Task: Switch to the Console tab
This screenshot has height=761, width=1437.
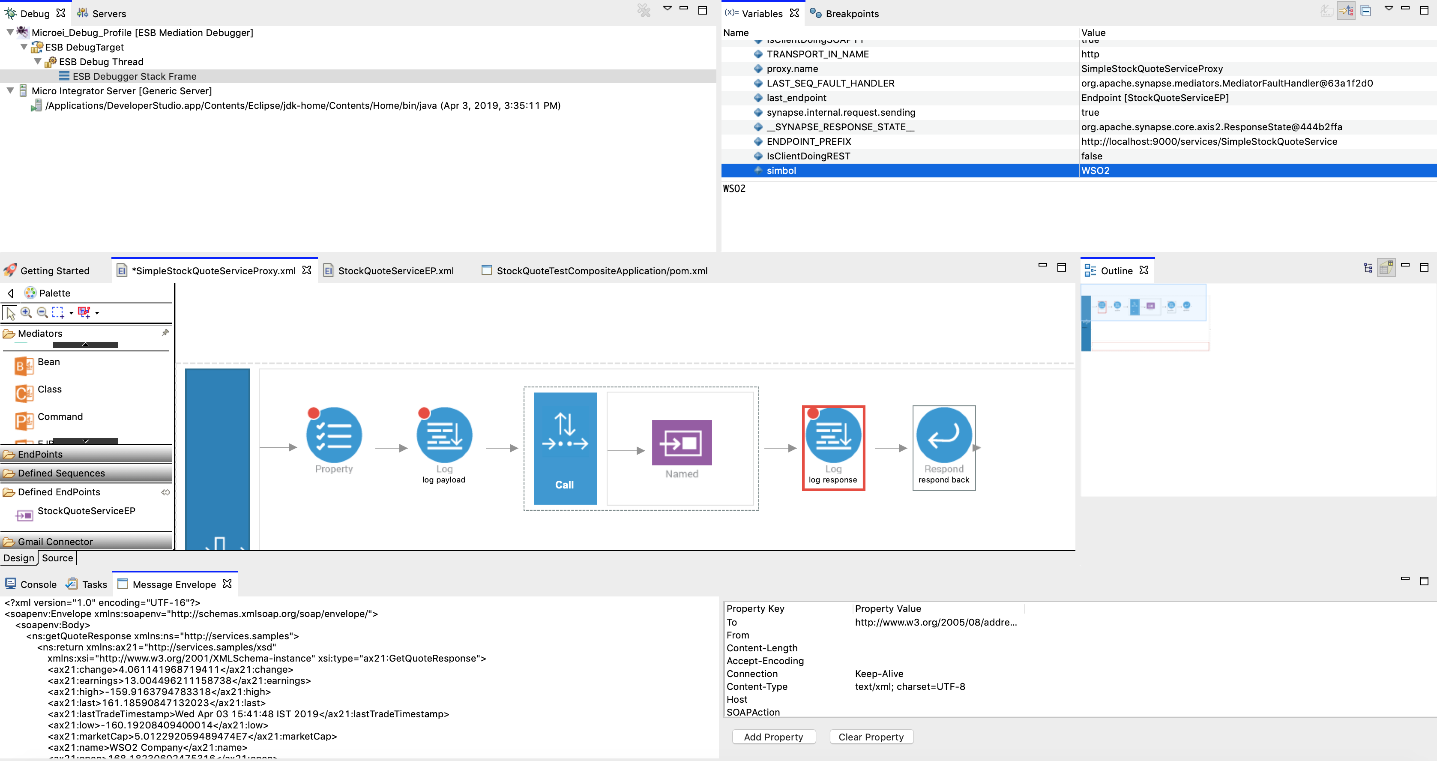Action: (x=31, y=584)
